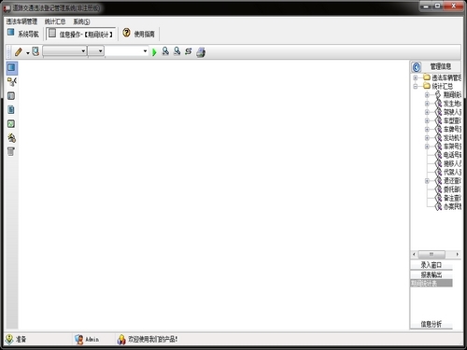This screenshot has height=350, width=467.
Task: Click the 准备 status icon in status bar
Action: tap(9, 339)
